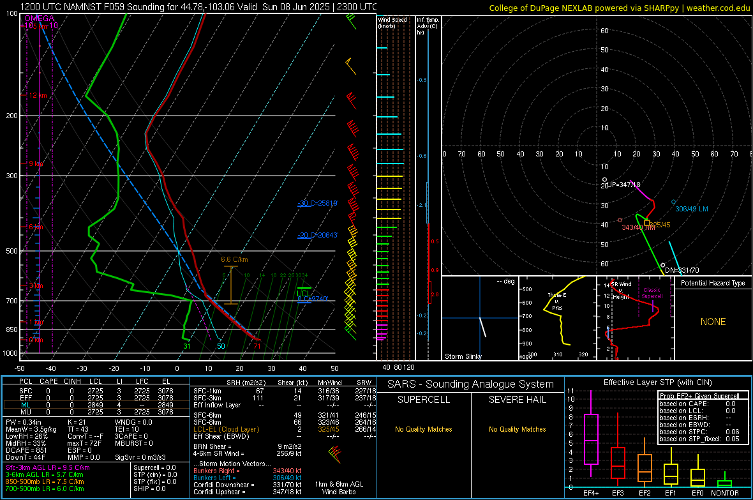Click No Quality Matches under SEVERE HAIL
Image resolution: width=753 pixels, height=500 pixels.
pyautogui.click(x=517, y=429)
